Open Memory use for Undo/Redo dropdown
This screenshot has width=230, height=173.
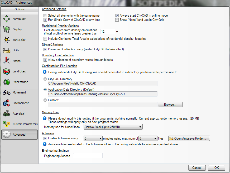coord(113,127)
